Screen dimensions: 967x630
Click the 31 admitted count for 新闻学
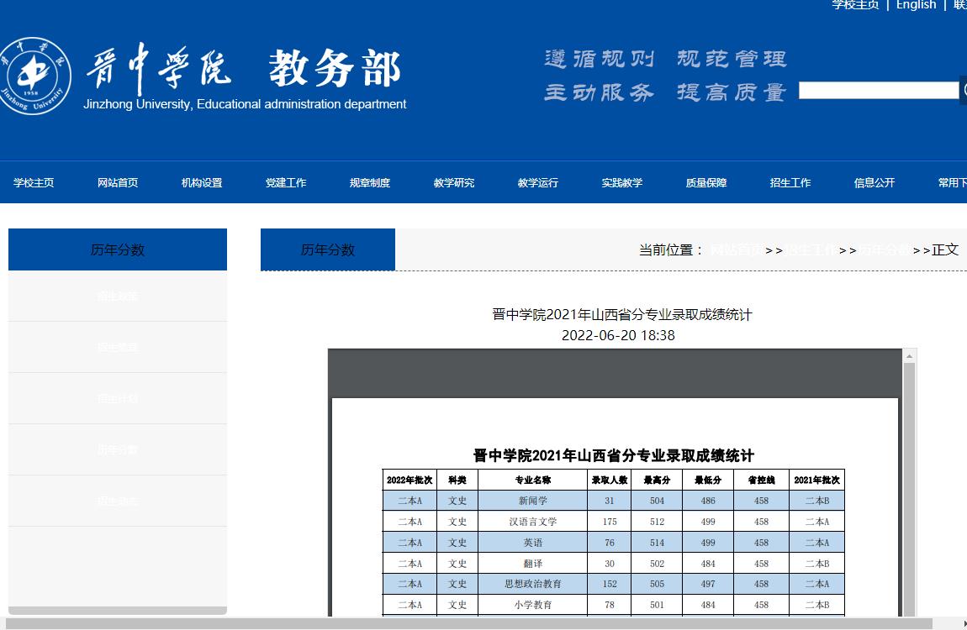coord(610,501)
